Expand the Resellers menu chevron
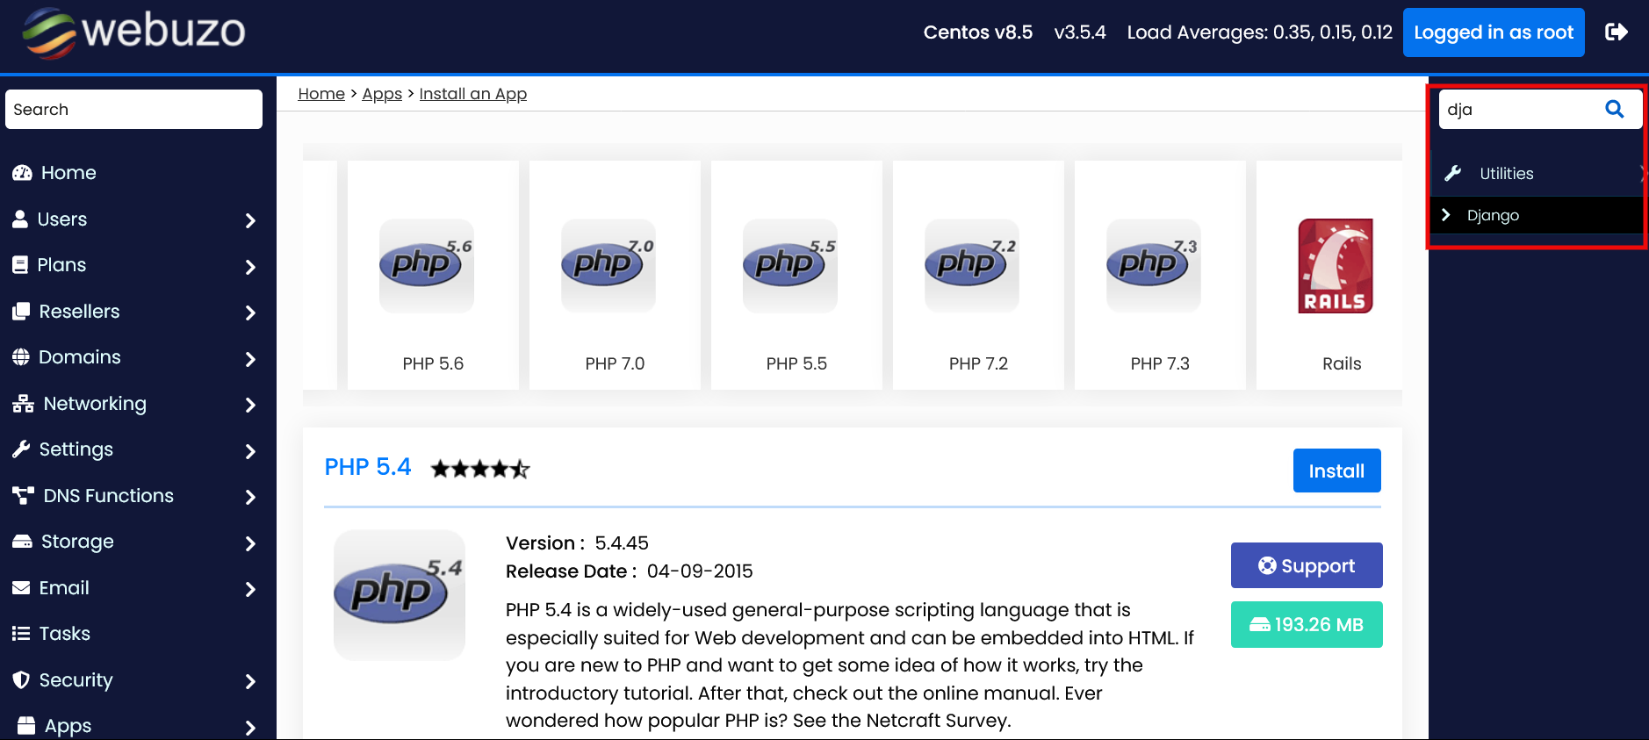Image resolution: width=1649 pixels, height=740 pixels. (x=250, y=313)
